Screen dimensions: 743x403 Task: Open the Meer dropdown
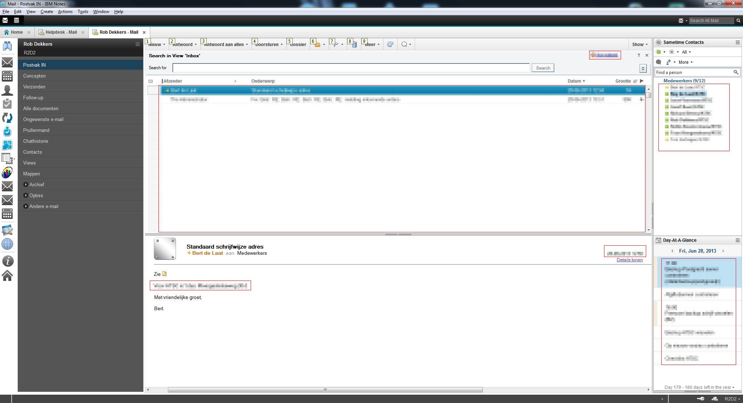pos(372,45)
